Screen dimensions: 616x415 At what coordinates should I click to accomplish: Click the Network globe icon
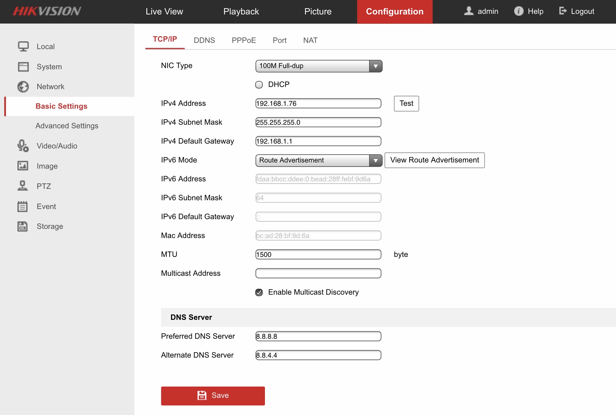pyautogui.click(x=23, y=87)
